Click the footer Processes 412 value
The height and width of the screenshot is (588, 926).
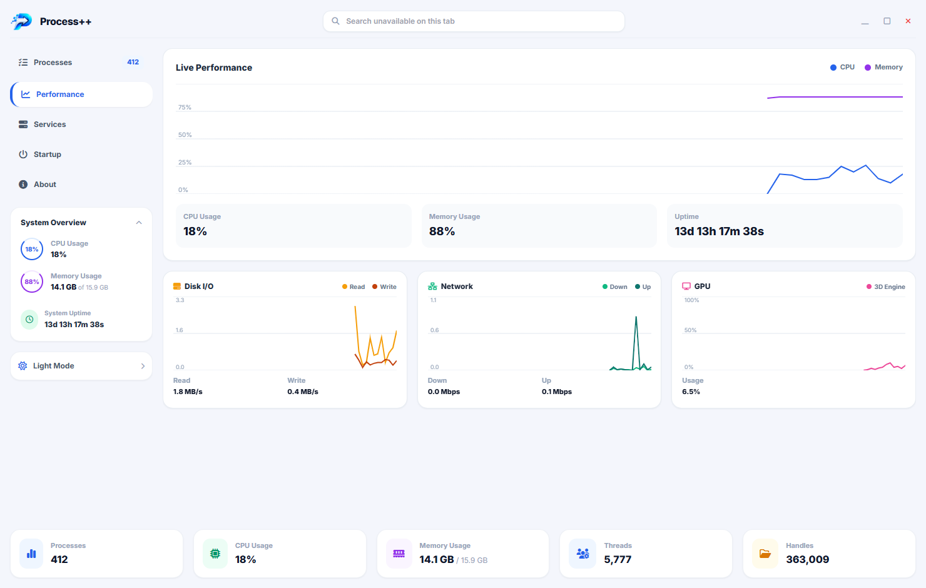pyautogui.click(x=59, y=559)
